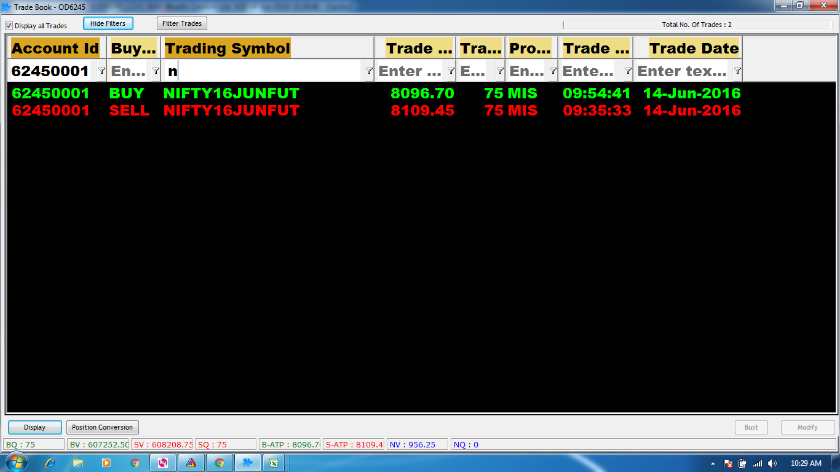
Task: Click the Trading Symbol column filter icon
Action: [369, 71]
